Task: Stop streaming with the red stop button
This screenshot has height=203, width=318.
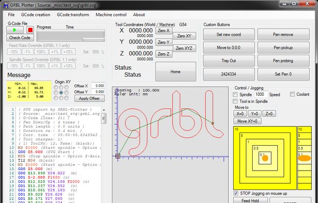Action: tap(30, 30)
